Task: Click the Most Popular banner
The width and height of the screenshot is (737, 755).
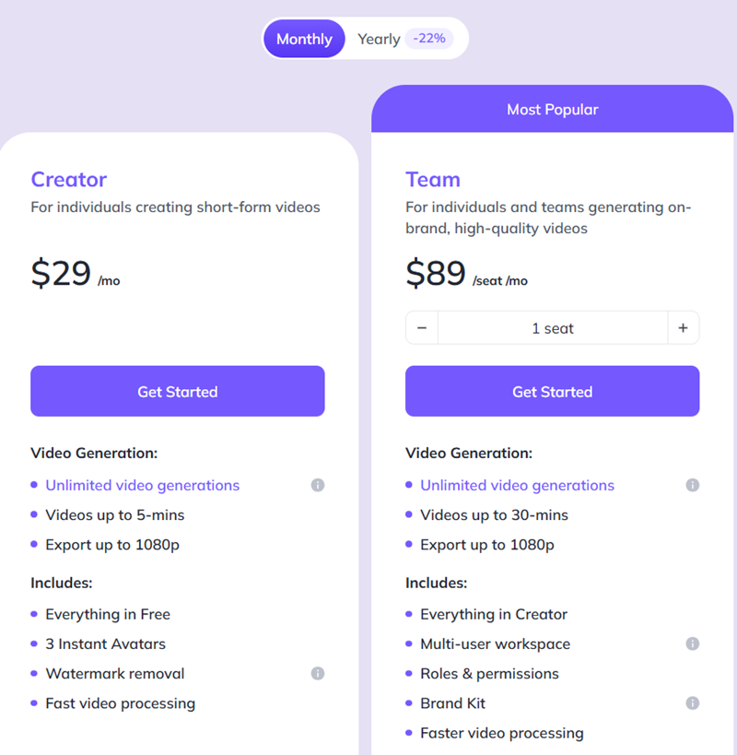Action: (x=552, y=110)
